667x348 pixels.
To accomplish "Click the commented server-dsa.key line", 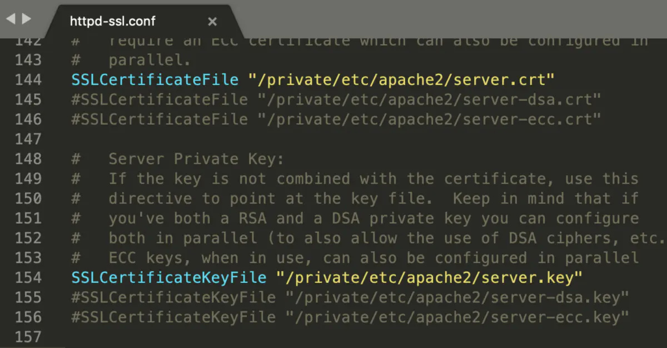I will click(x=350, y=297).
